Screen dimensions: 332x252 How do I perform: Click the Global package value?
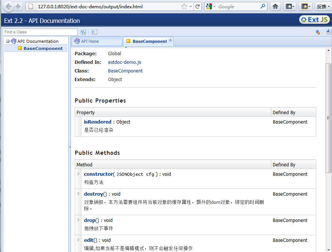(114, 53)
